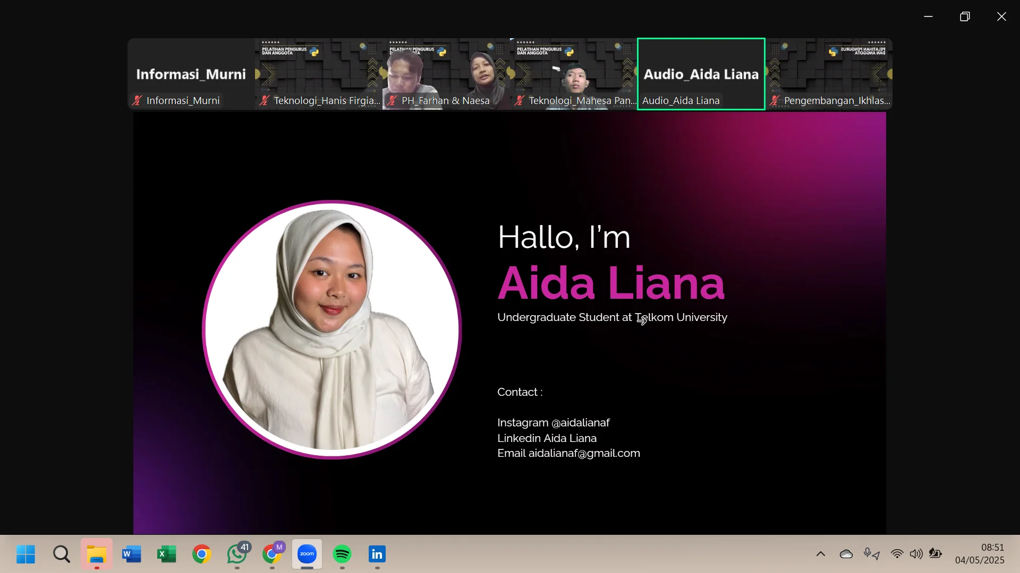
Task: Select the Audio_Aida Liana speaker tile
Action: 701,74
